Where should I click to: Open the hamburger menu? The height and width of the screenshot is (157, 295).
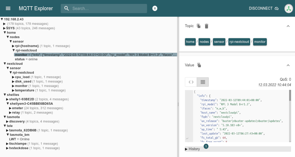8,9
